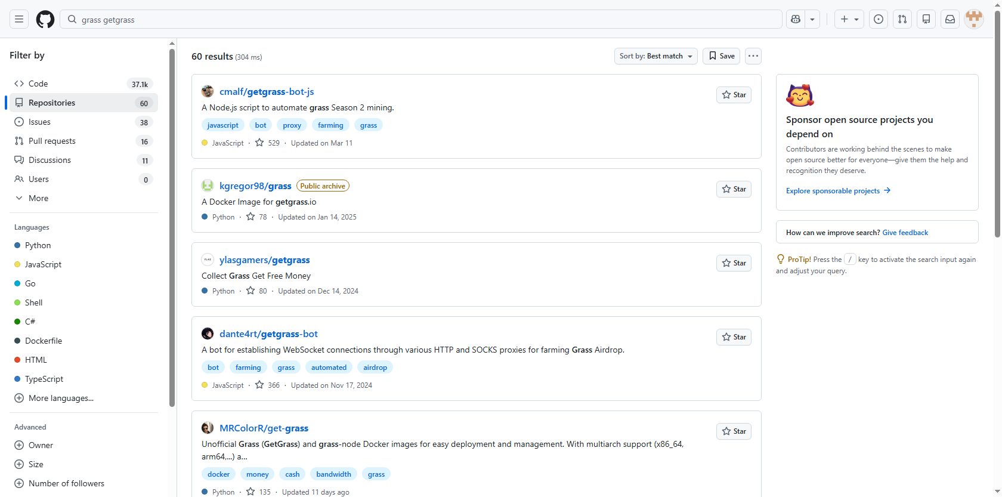Viewport: 1002px width, 497px height.
Task: Open the three-dot more options menu
Action: 753,56
